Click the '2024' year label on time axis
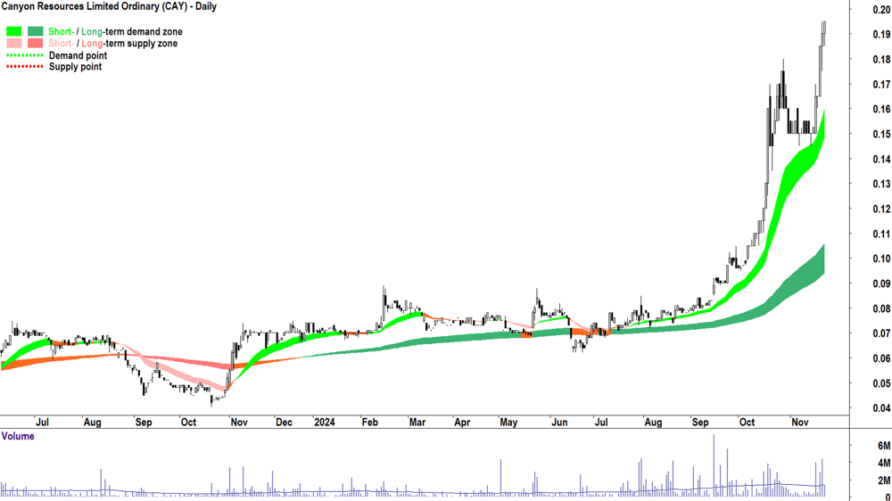Viewport: 892px width, 501px height. point(325,423)
